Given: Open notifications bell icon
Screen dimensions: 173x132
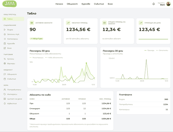Looking at the screenshot, I should tap(154, 4).
